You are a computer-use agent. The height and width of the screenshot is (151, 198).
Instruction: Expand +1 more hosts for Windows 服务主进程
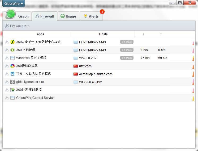[x=127, y=58]
